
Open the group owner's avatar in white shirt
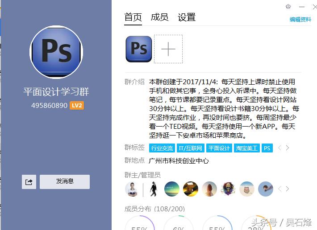tap(132, 189)
